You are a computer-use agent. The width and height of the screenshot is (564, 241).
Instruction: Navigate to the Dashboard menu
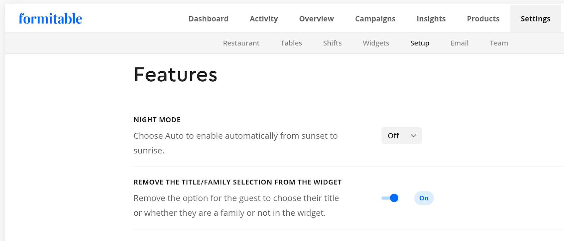[x=208, y=19]
